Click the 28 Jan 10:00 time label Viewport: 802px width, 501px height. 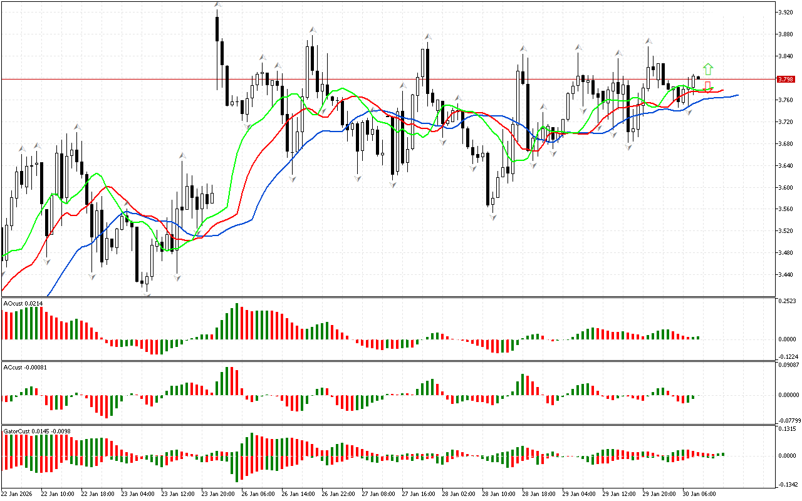(499, 493)
